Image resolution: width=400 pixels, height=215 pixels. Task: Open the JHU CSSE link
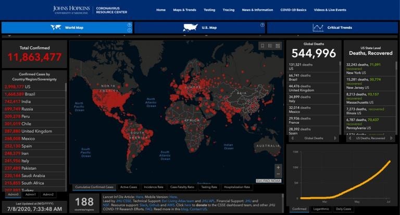click(123, 201)
